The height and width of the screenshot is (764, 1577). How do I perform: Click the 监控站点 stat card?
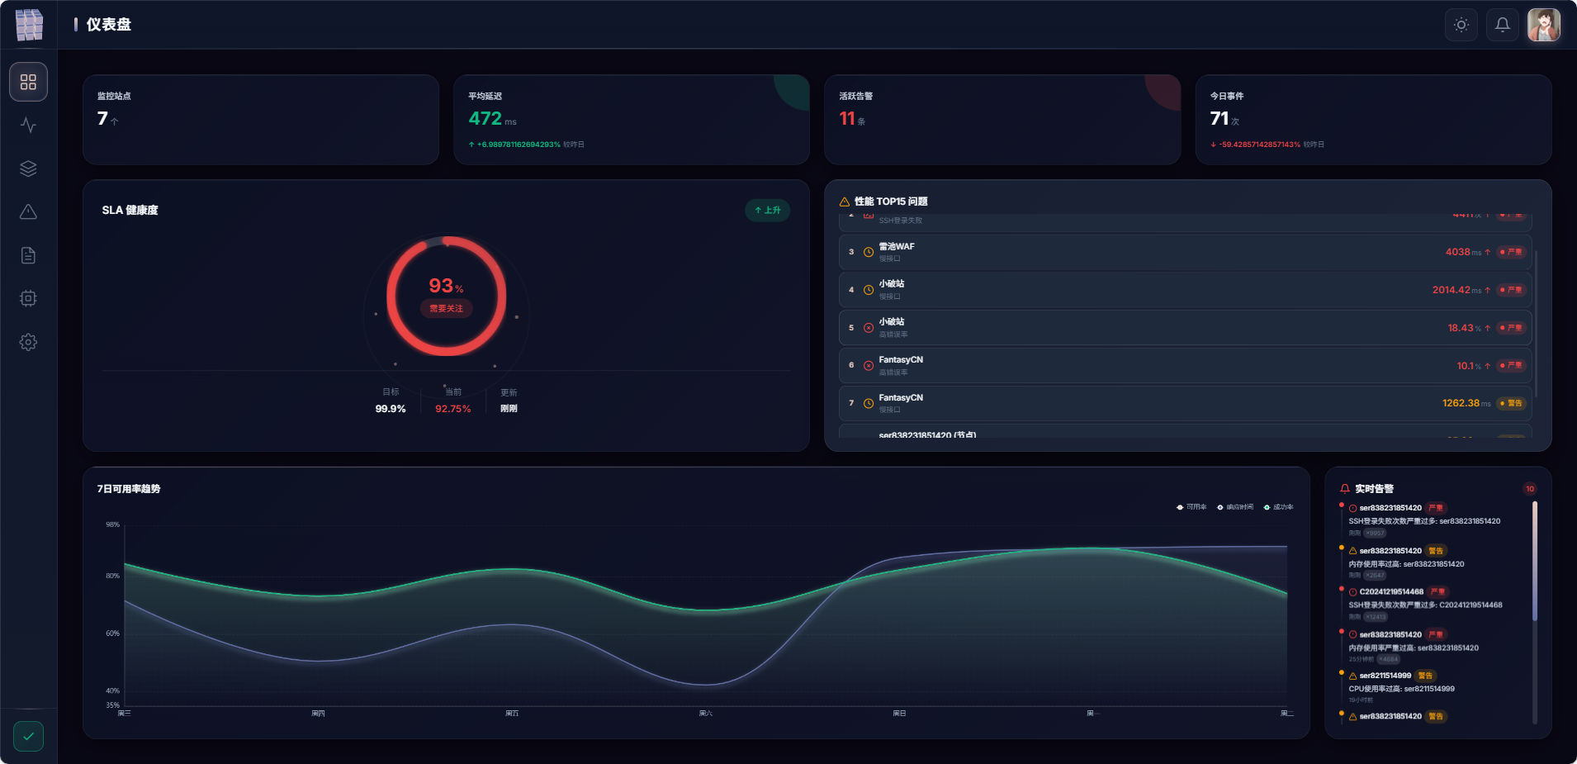(x=260, y=120)
